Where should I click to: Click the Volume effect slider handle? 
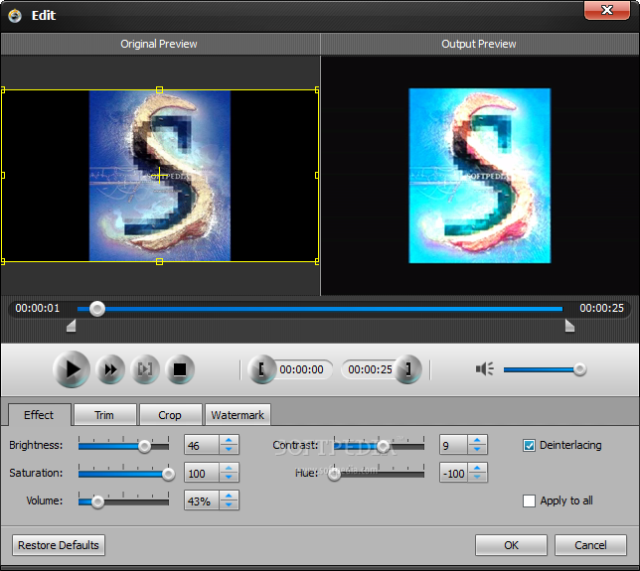click(97, 501)
